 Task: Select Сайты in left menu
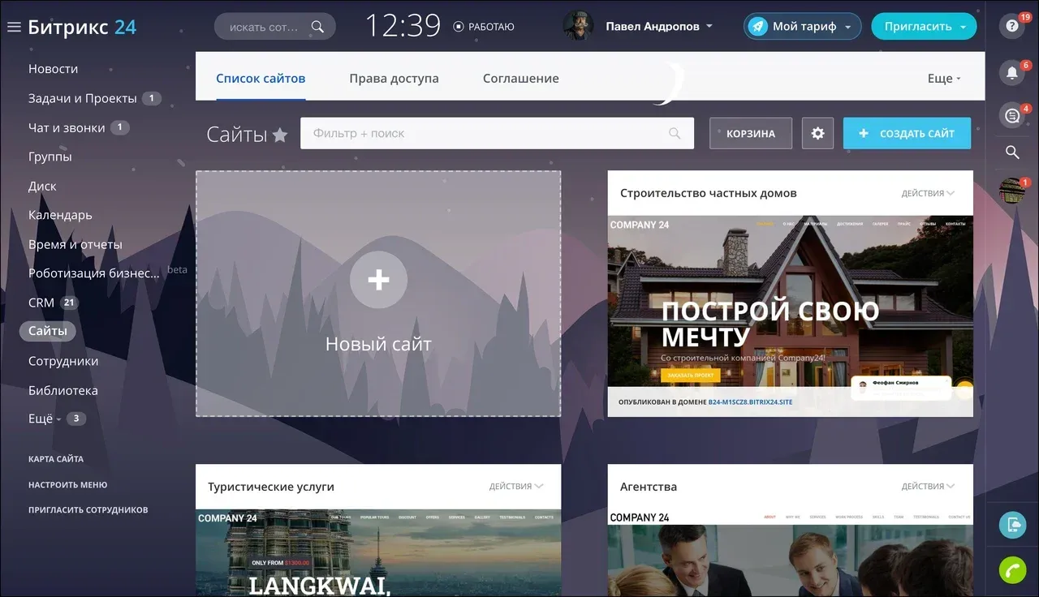[48, 331]
